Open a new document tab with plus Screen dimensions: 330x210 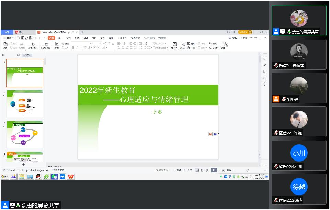(x=82, y=32)
